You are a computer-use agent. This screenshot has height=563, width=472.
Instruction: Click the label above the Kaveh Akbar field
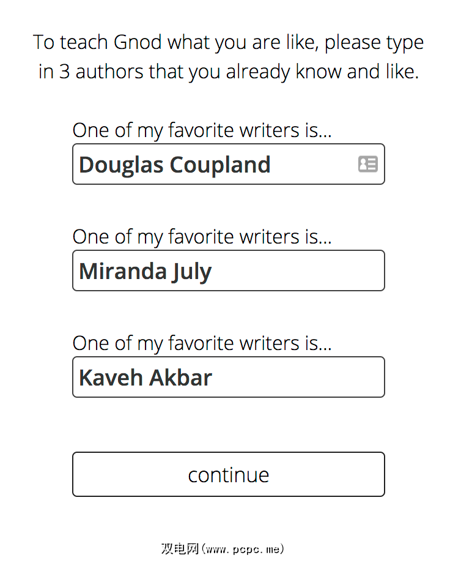[x=202, y=343]
